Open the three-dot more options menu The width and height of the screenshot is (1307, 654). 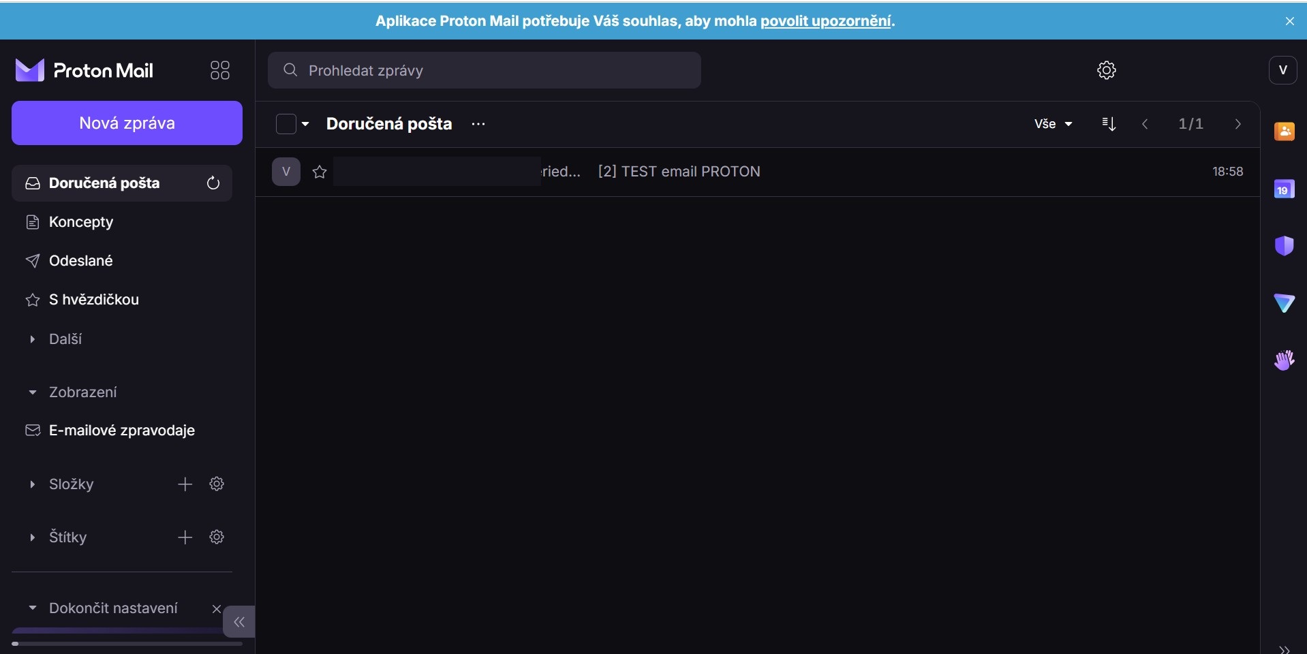tap(478, 124)
